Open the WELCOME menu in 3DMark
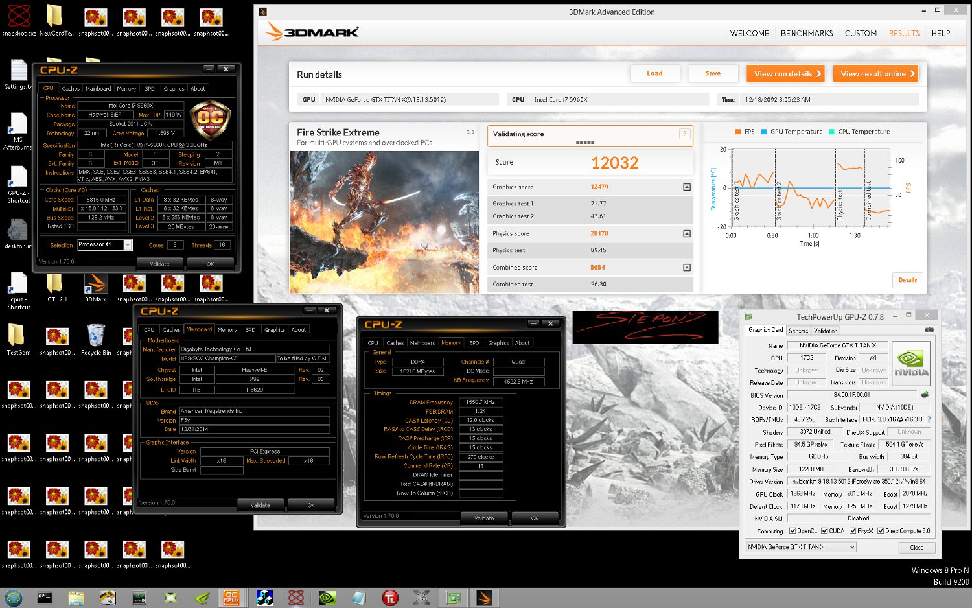 [750, 33]
